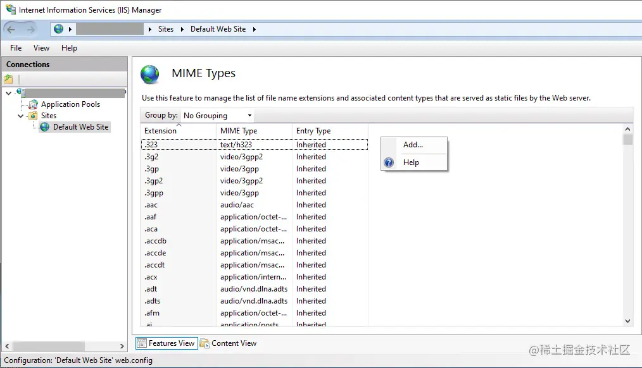Open the Help menu
This screenshot has height=368, width=642.
click(69, 48)
